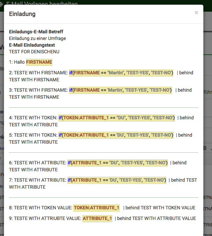Click the text behind TEST WITH TOKEN VALUE

tap(159, 208)
